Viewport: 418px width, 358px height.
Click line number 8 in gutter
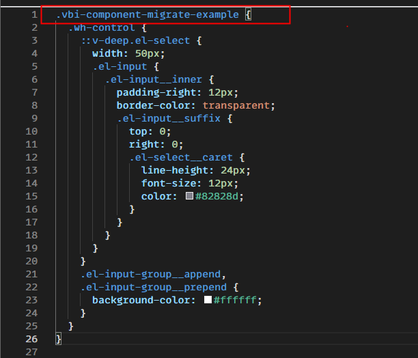tap(34, 105)
